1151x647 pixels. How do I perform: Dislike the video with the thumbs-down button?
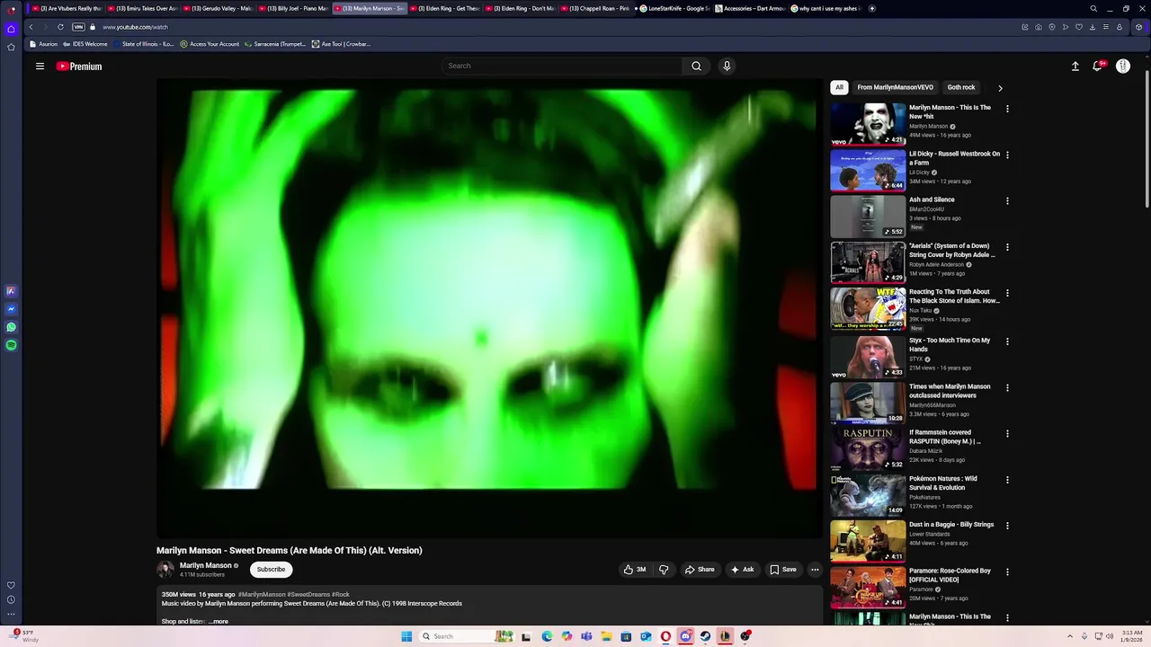[664, 569]
